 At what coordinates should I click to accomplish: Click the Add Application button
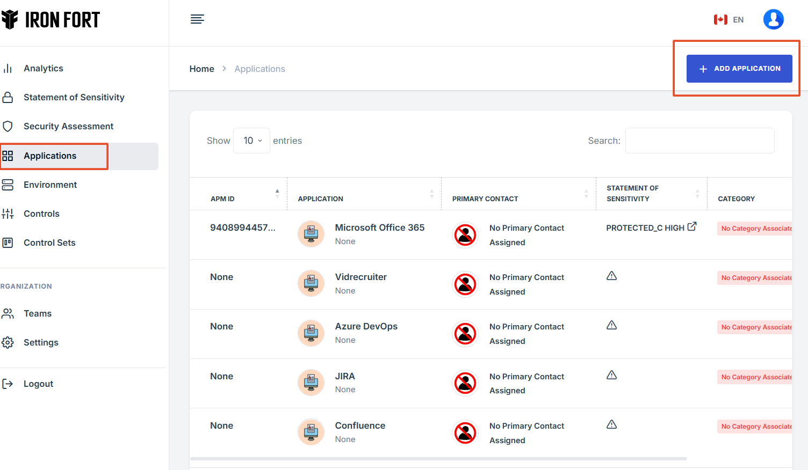tap(739, 69)
